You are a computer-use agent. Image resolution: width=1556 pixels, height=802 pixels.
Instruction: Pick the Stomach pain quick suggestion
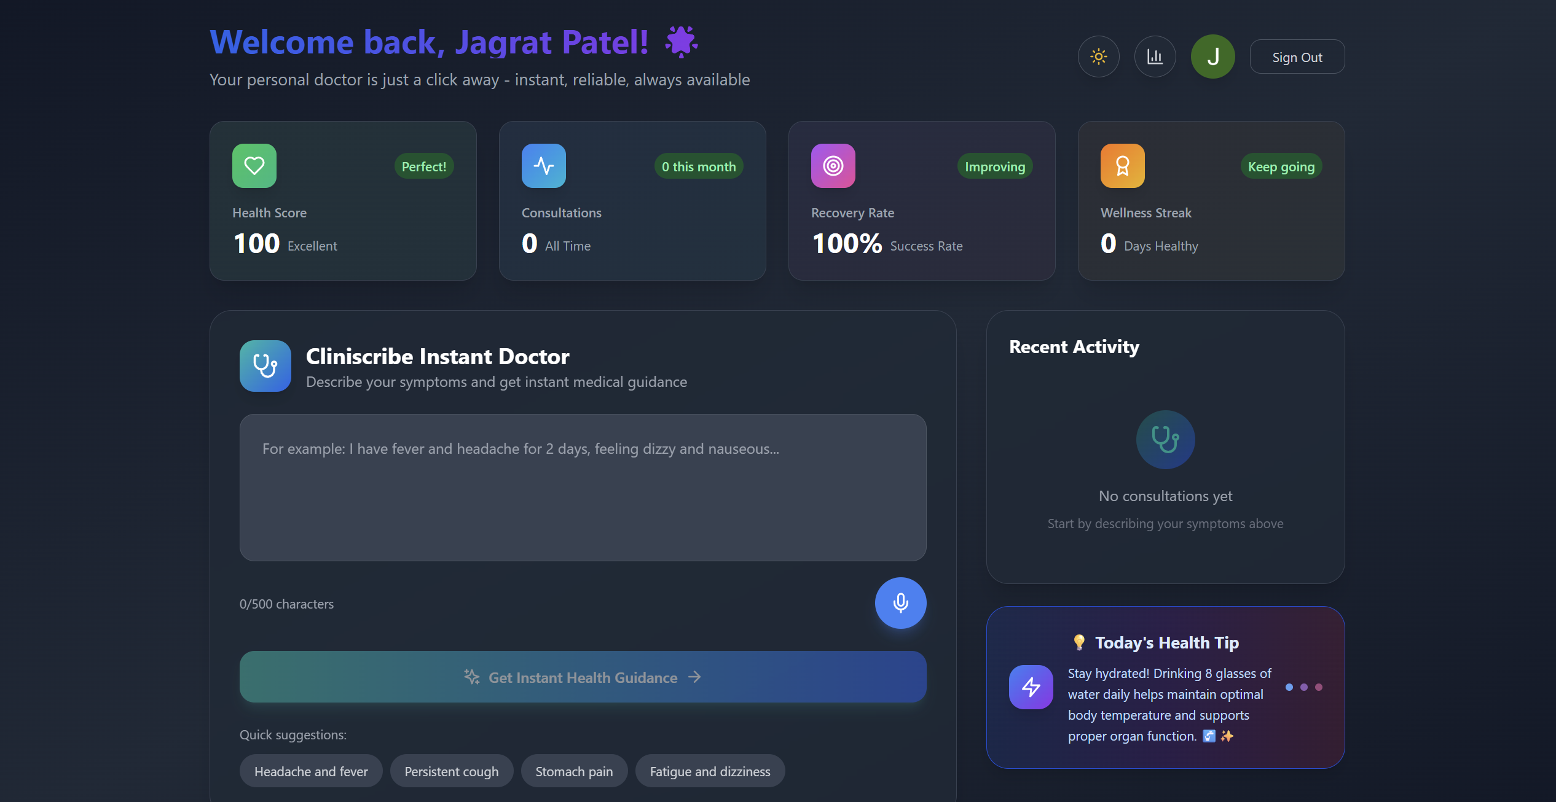tap(574, 771)
